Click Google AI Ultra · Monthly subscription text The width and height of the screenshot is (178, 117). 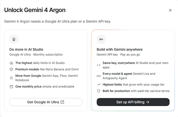[36, 55]
